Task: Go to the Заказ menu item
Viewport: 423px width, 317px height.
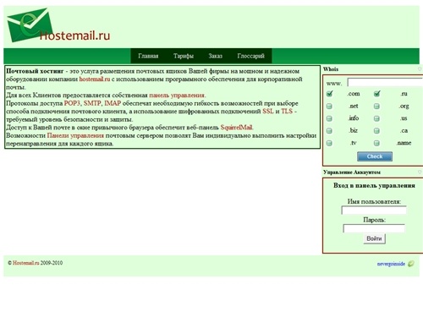Action: 216,56
